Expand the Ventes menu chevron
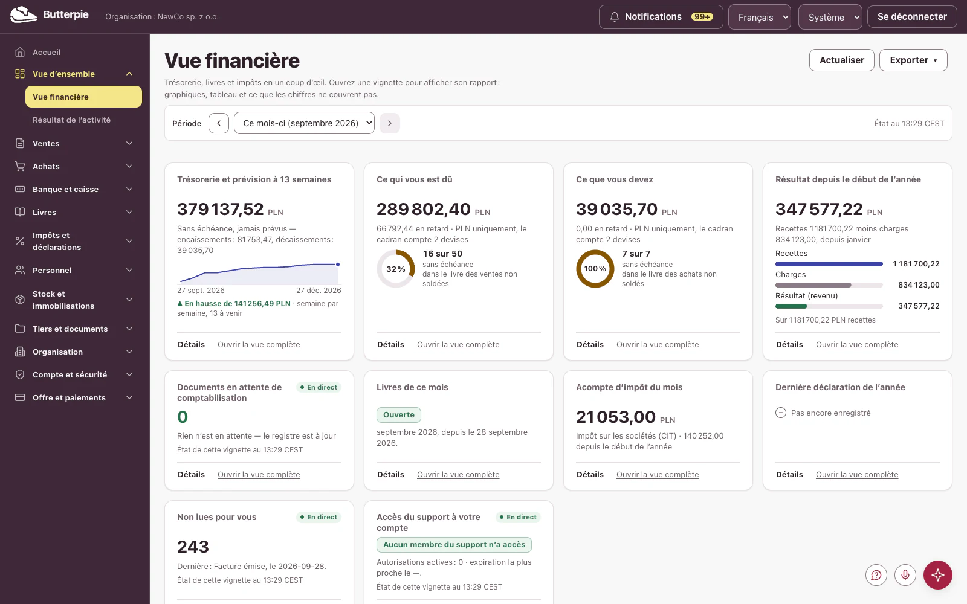 (x=129, y=143)
